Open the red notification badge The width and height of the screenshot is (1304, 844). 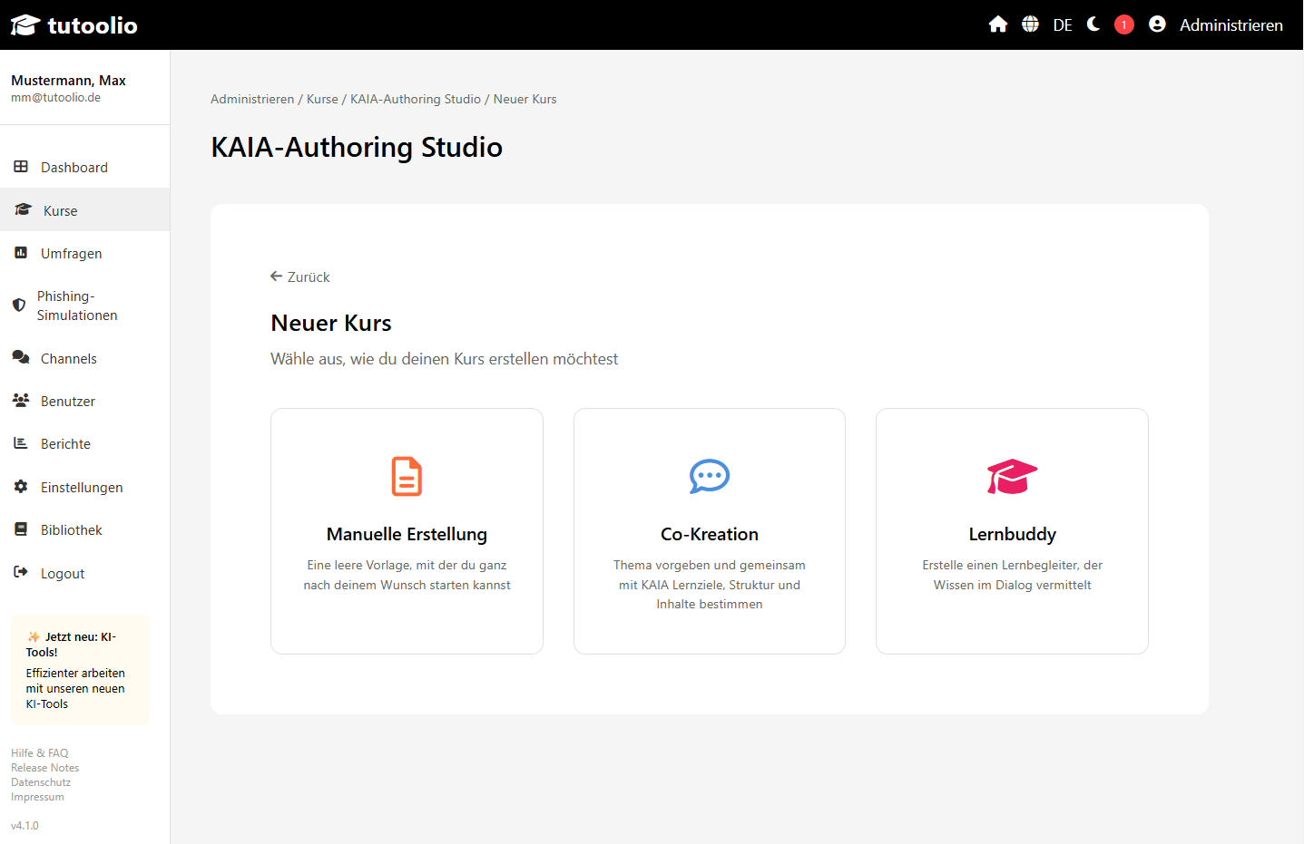(1124, 24)
